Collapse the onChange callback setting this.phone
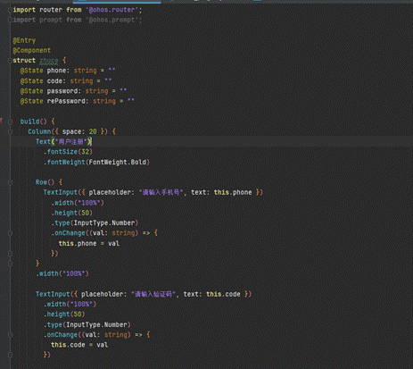413x369 pixels. coord(10,233)
